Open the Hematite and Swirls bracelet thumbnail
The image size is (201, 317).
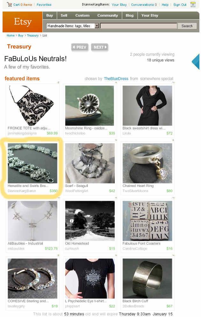(33, 163)
